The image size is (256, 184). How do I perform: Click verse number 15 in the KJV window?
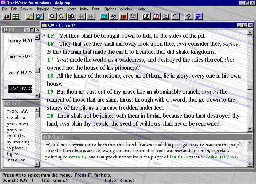50,36
